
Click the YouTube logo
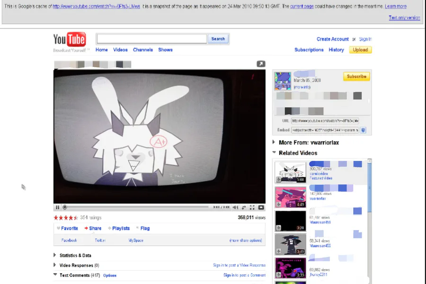coord(70,40)
